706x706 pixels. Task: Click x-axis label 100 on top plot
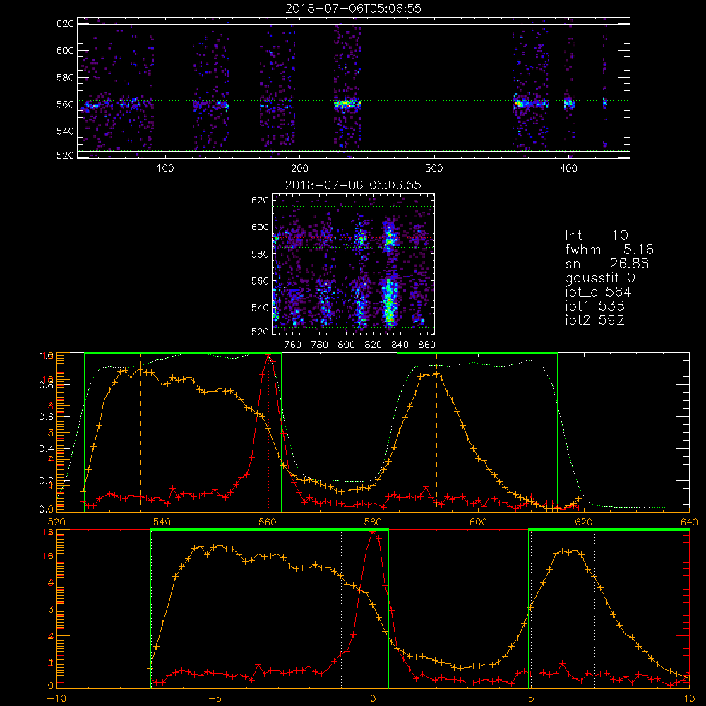coord(165,169)
